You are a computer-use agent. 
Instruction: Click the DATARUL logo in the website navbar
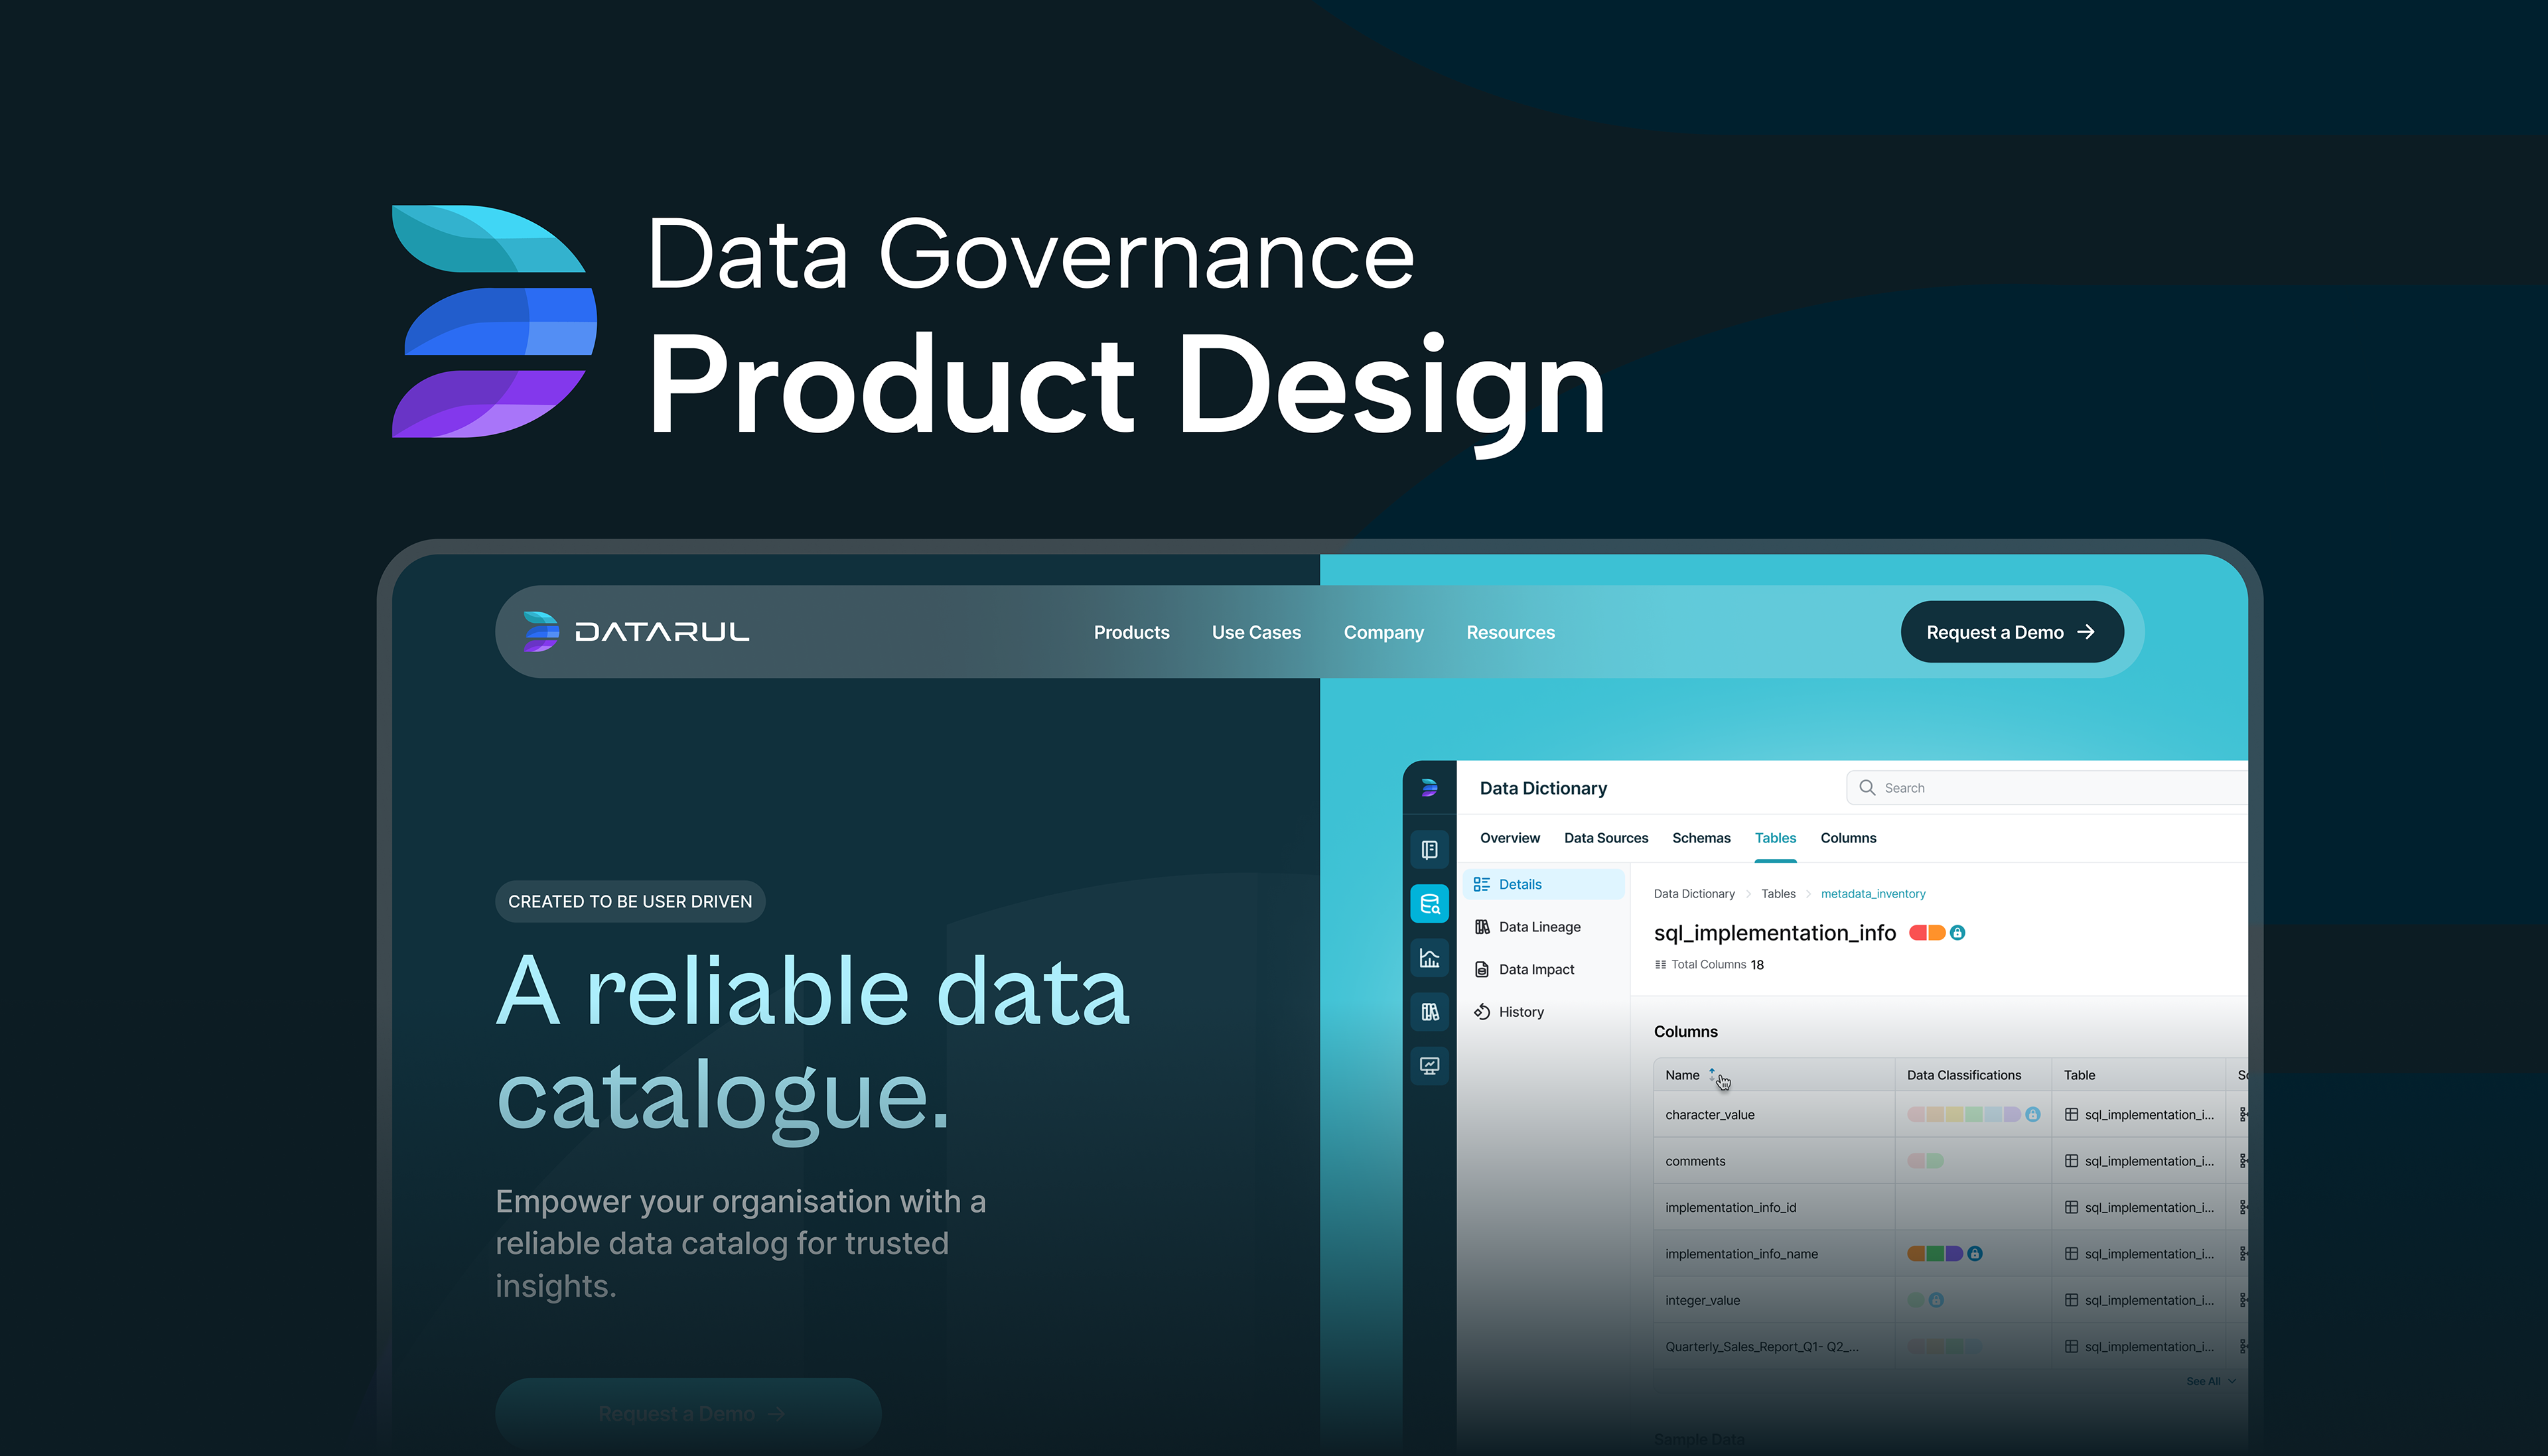point(636,632)
